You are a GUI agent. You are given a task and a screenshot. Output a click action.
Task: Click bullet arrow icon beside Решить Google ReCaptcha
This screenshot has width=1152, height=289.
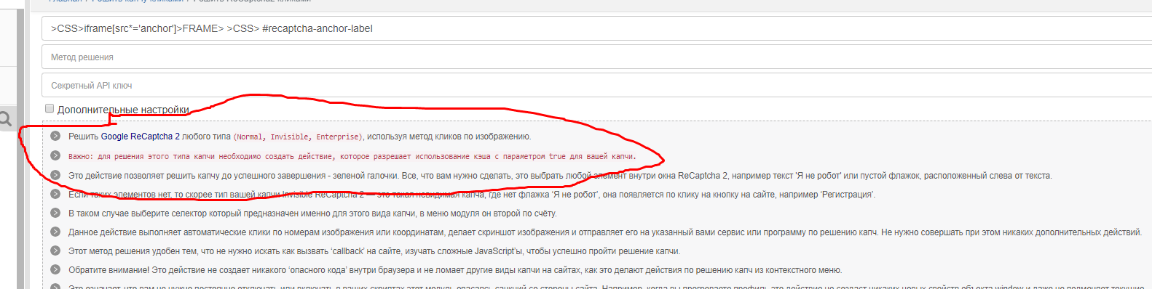pyautogui.click(x=55, y=136)
